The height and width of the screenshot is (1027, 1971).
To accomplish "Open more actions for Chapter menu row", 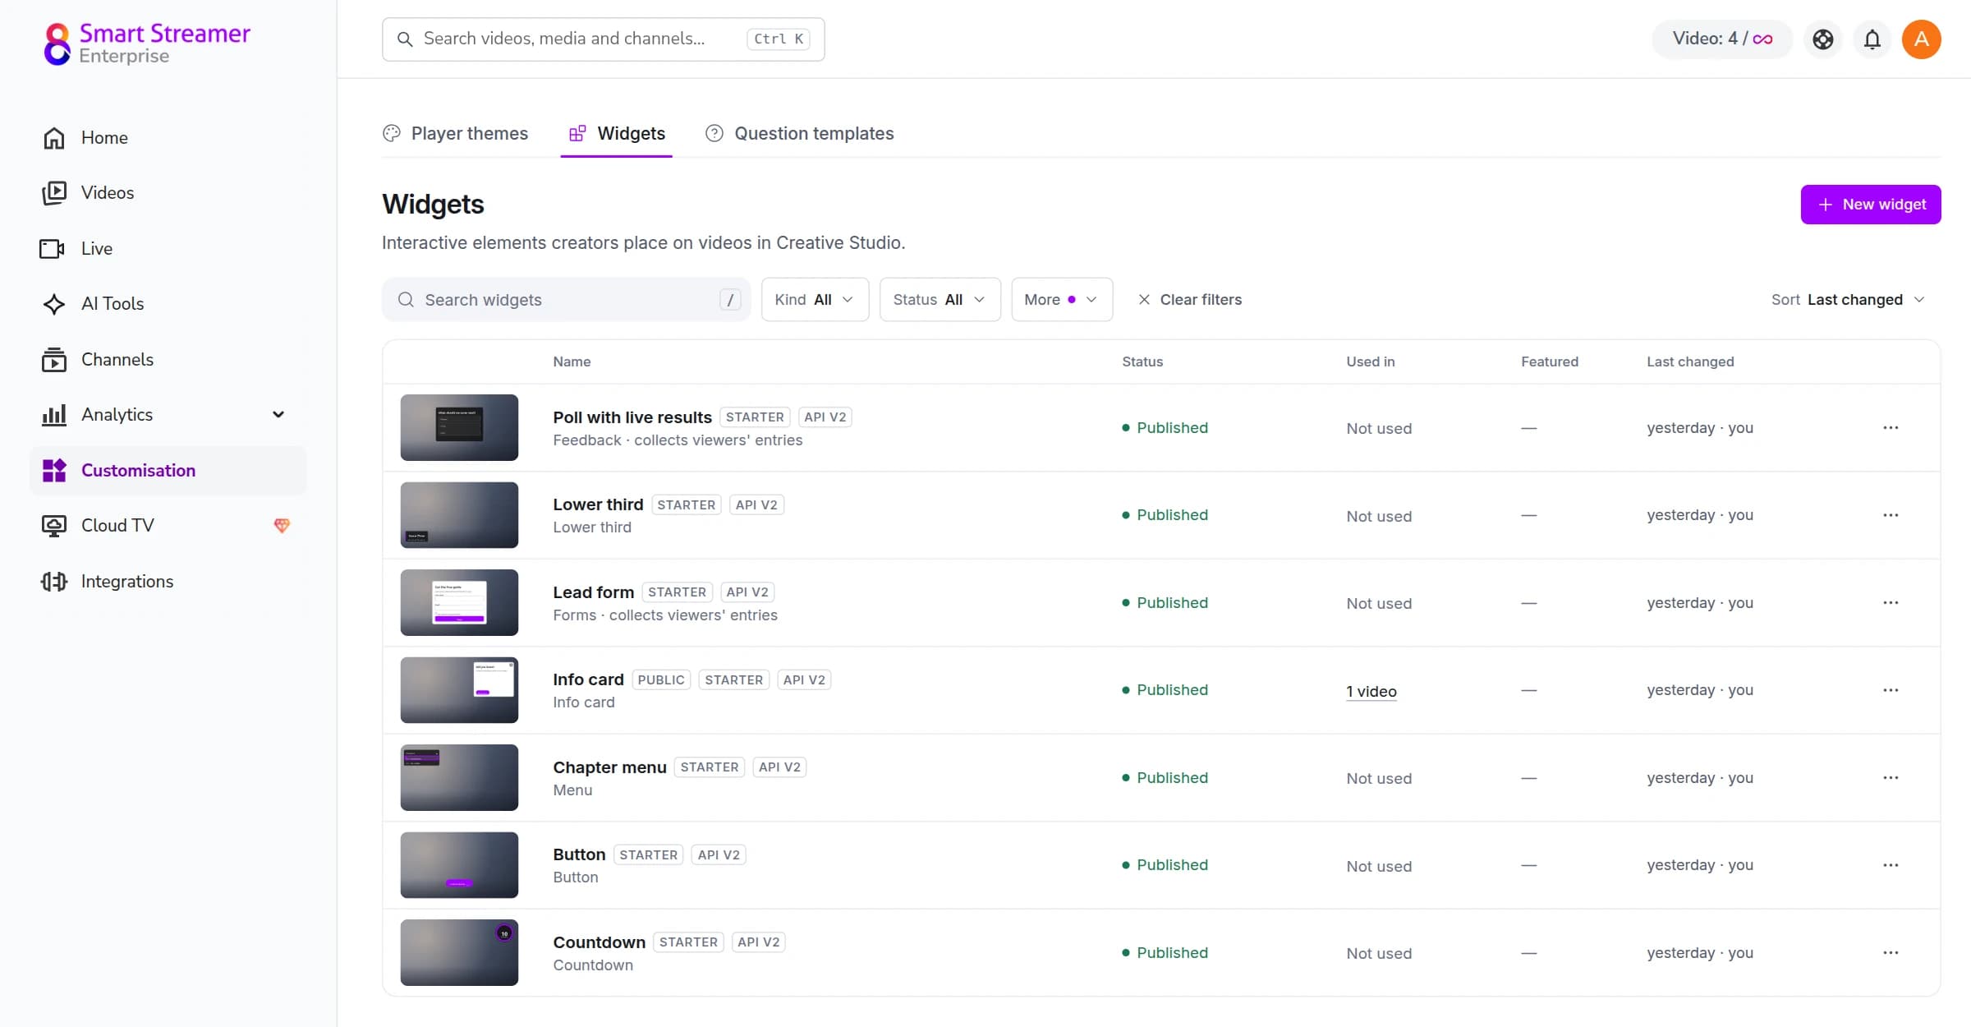I will (x=1891, y=777).
